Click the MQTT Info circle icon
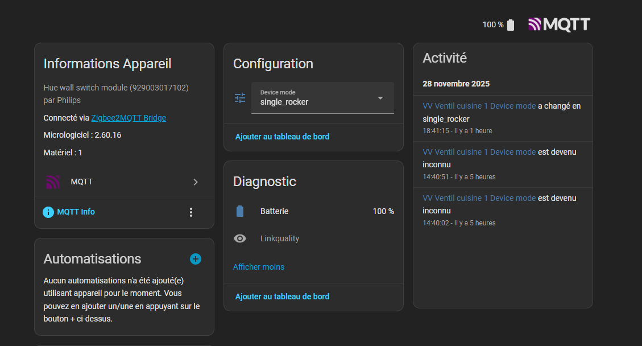Viewport: 642px width, 346px height. [48, 212]
